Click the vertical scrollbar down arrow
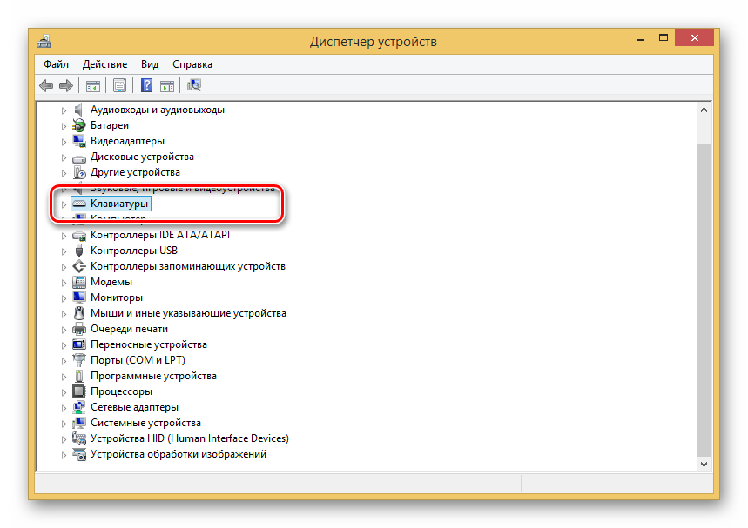Viewport: 748px width, 528px height. tap(704, 465)
